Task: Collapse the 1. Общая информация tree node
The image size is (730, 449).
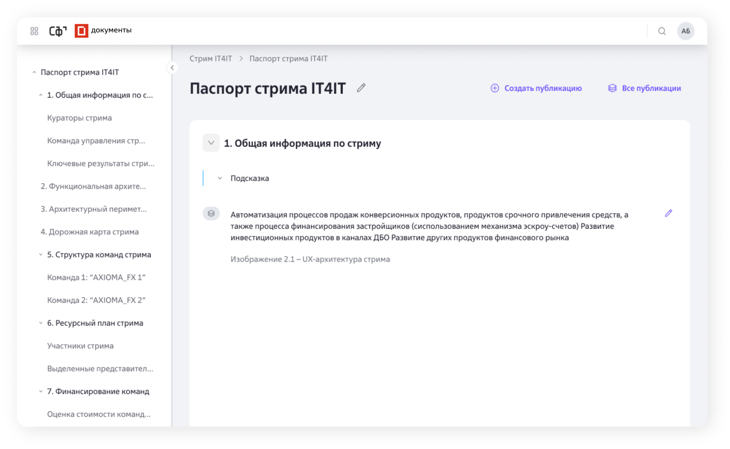Action: pos(40,95)
